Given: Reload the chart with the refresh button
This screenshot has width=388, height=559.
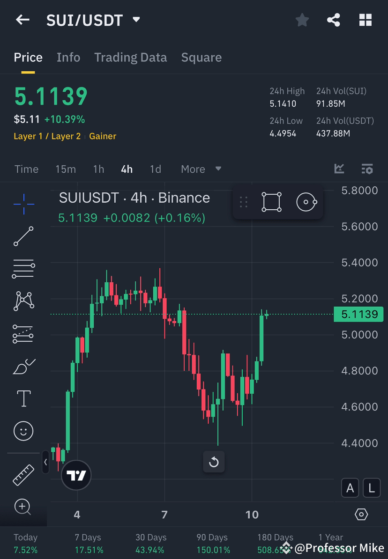Looking at the screenshot, I should [x=214, y=462].
